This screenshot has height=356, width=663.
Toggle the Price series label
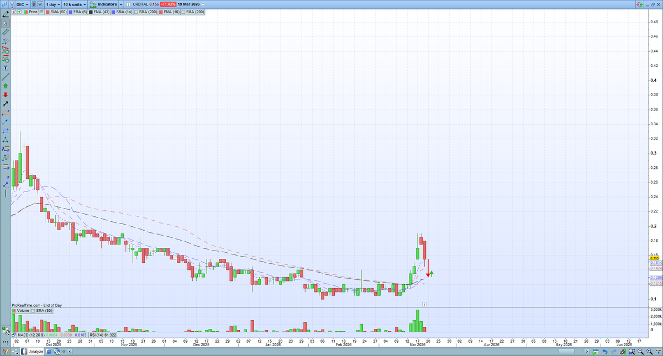click(30, 12)
